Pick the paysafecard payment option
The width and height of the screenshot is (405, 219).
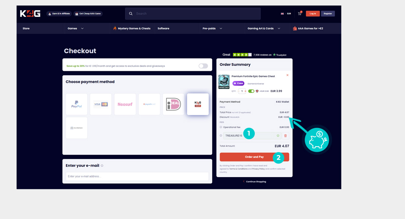coord(149,104)
